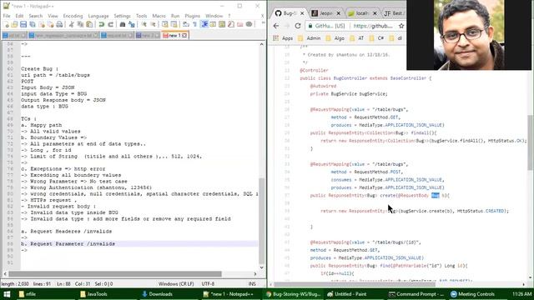Go back with Chrome's back arrow
Viewport: 534px width, 300px height.
[x=276, y=26]
